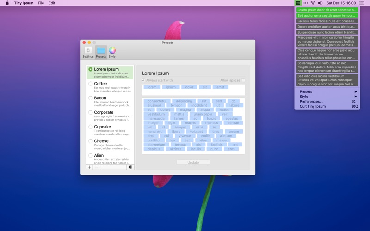
Task: Click the 'hendrerit' word token
Action: click(155, 132)
